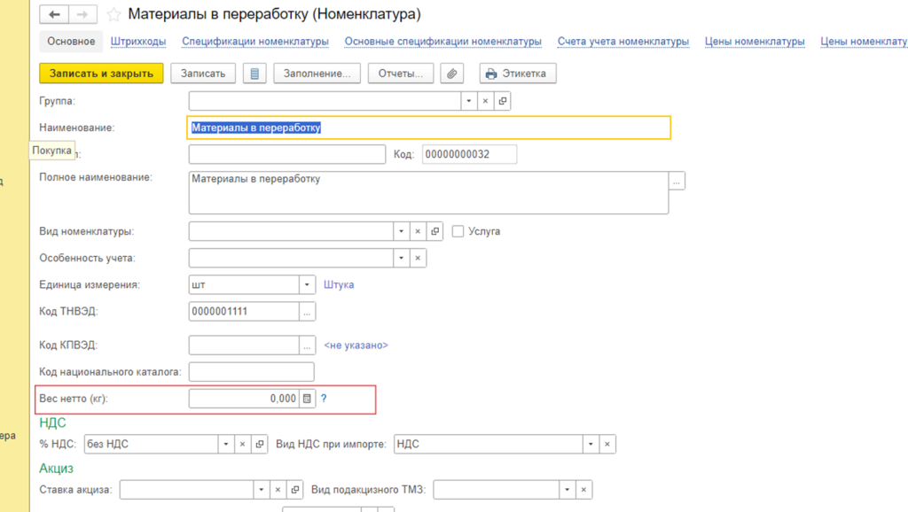Open the Группа field selection form icon
This screenshot has width=908, height=512.
click(503, 101)
